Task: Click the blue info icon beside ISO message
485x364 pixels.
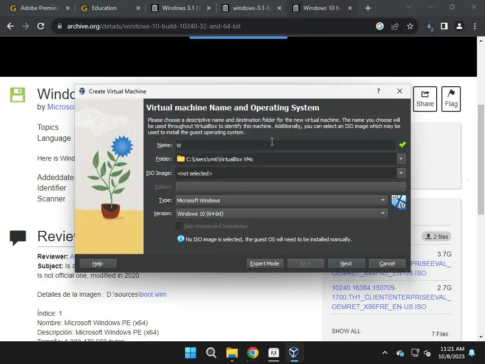Action: point(180,239)
